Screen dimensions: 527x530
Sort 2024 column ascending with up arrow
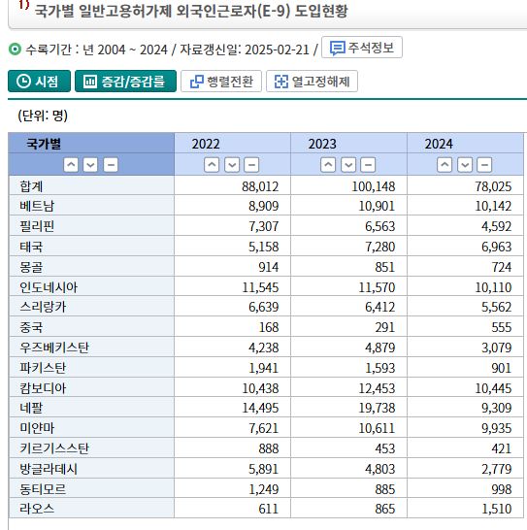coord(445,165)
